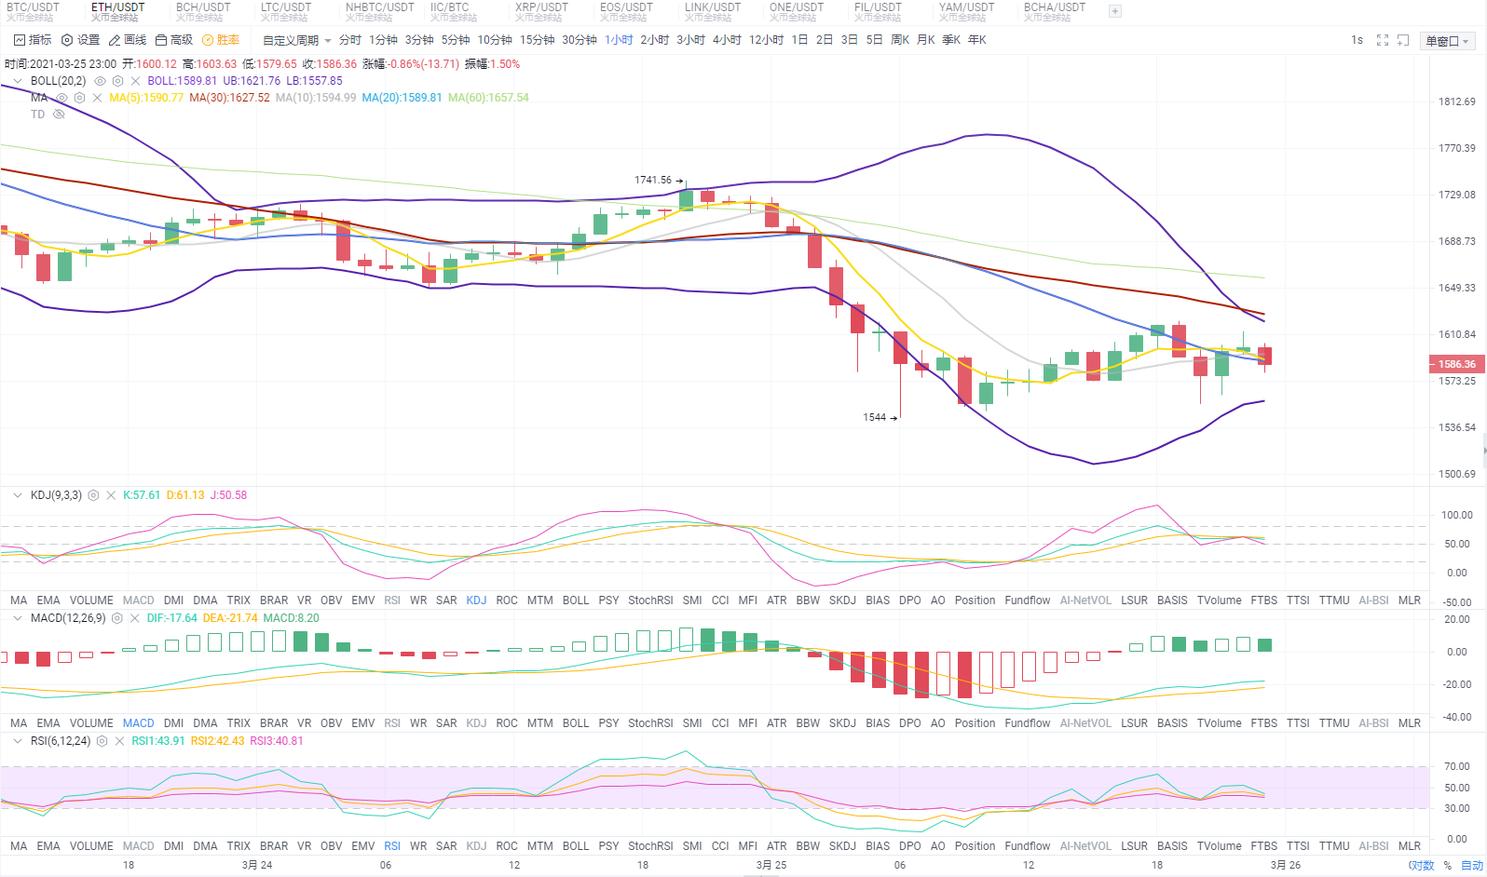Collapse the MACD indicator panel

[x=17, y=618]
